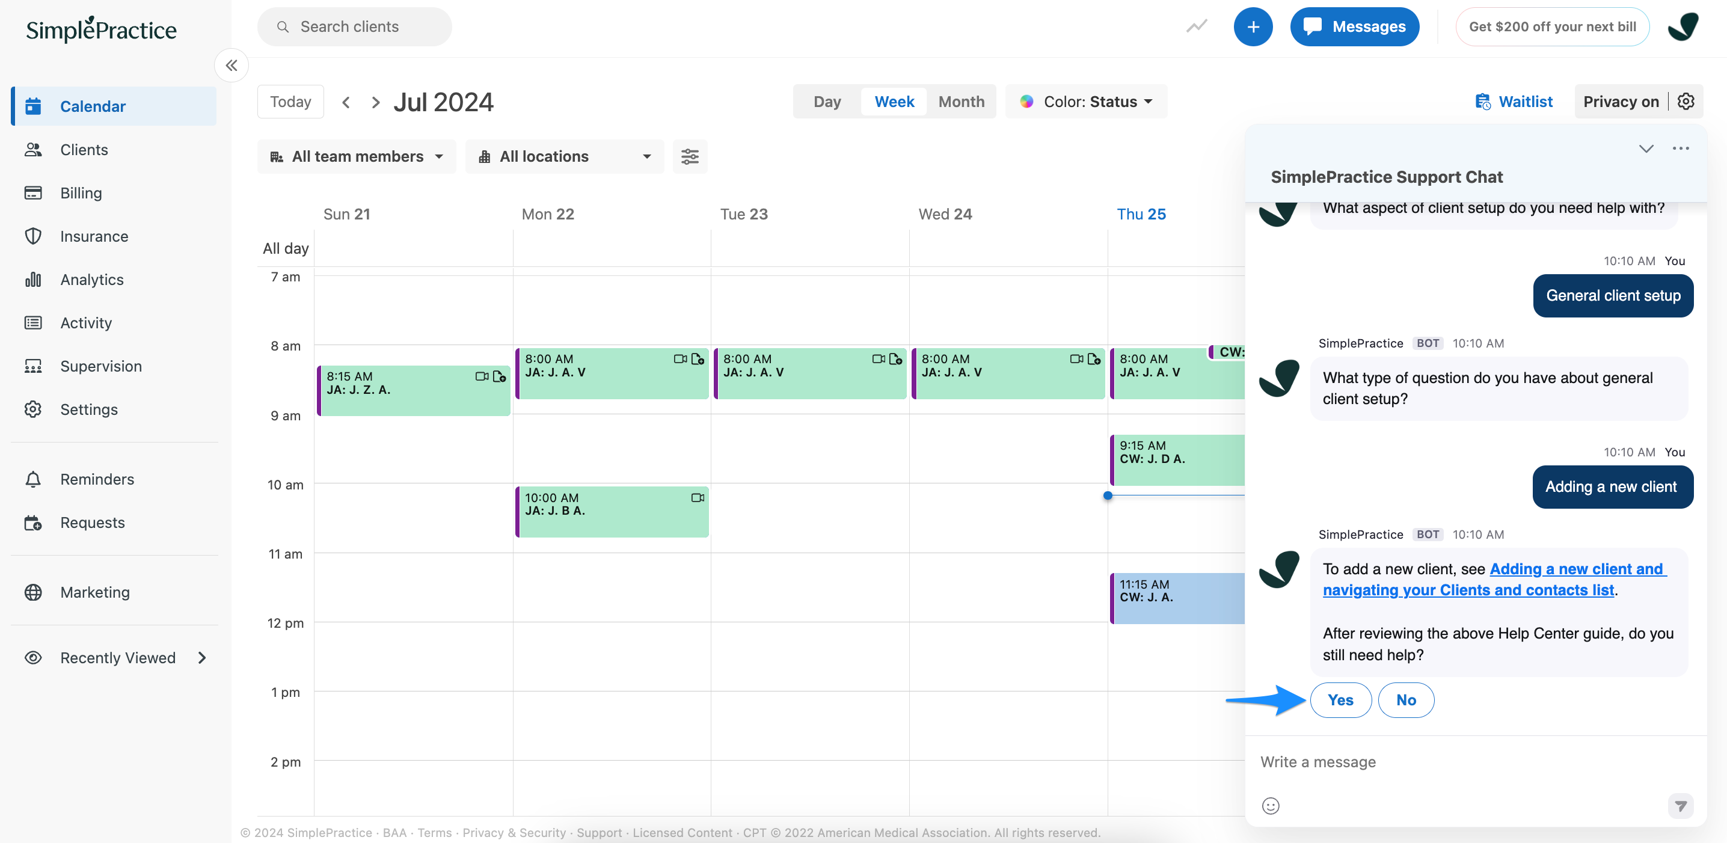1727x843 pixels.
Task: Answer Yes to still need help
Action: (x=1340, y=700)
